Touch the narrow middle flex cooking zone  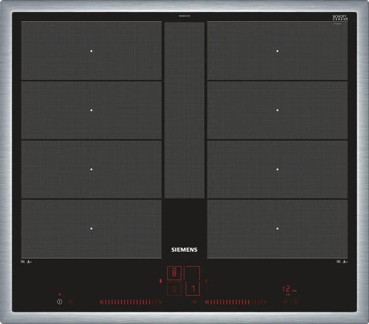184,110
